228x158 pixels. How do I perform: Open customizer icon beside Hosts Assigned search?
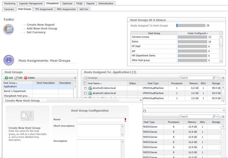pos(223,78)
